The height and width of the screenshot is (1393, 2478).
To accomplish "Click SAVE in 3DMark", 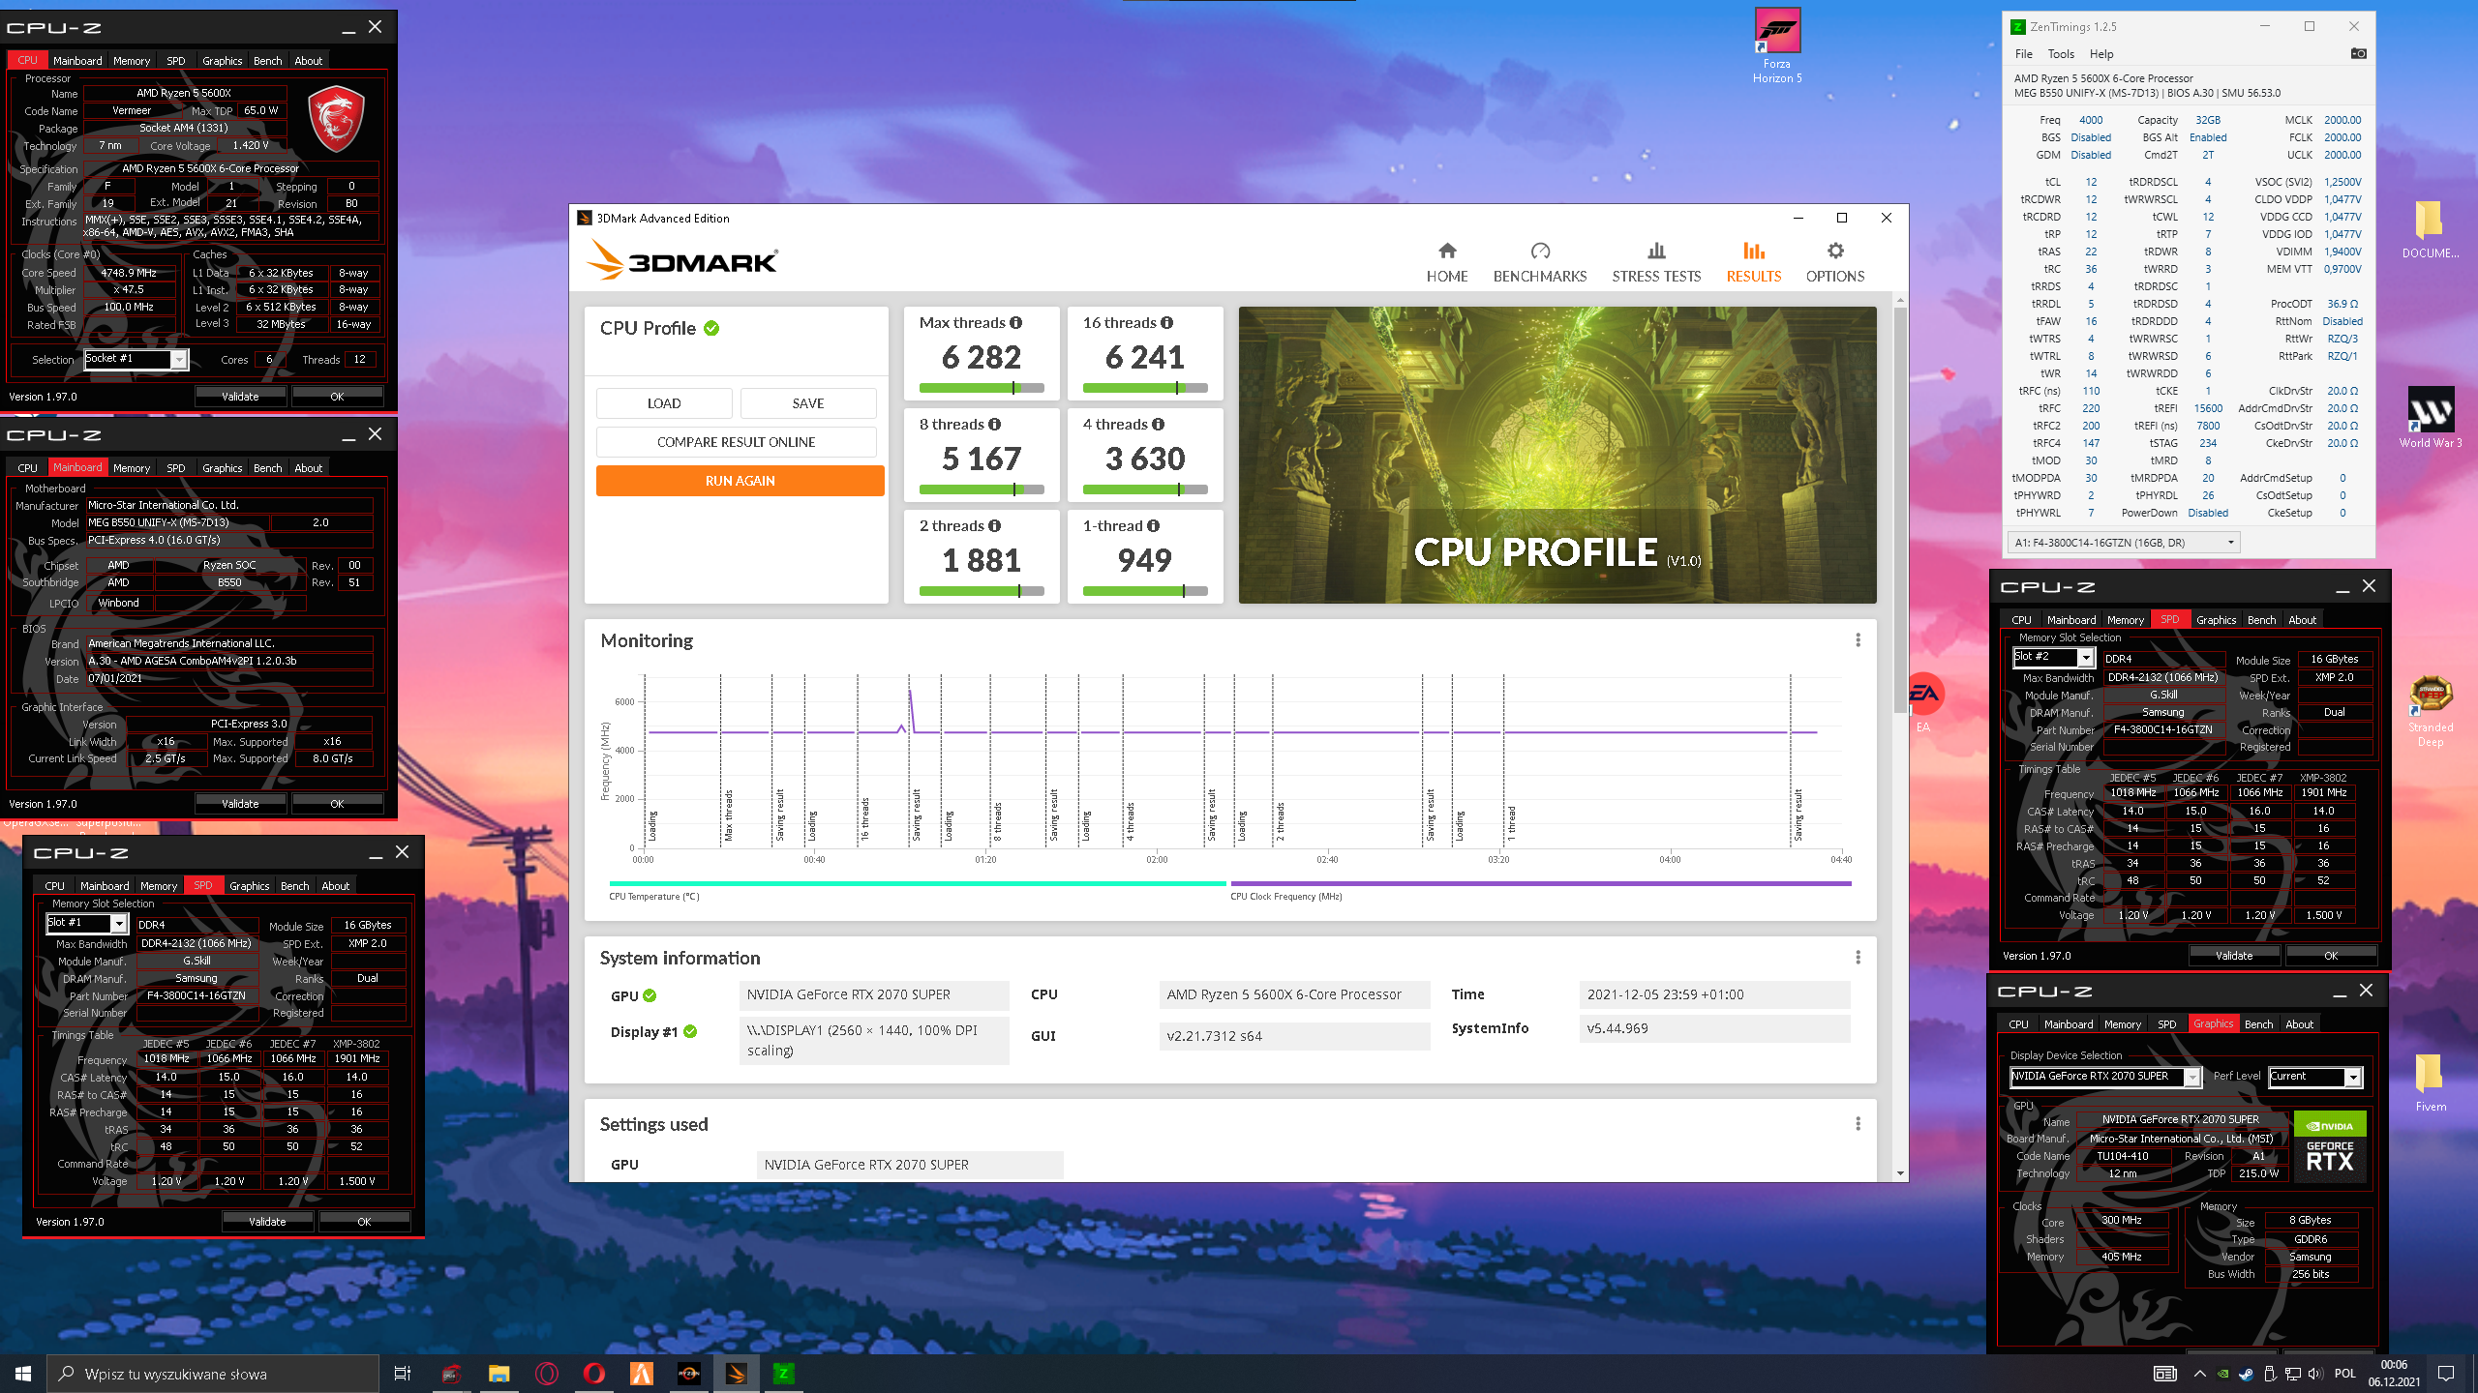I will point(808,403).
